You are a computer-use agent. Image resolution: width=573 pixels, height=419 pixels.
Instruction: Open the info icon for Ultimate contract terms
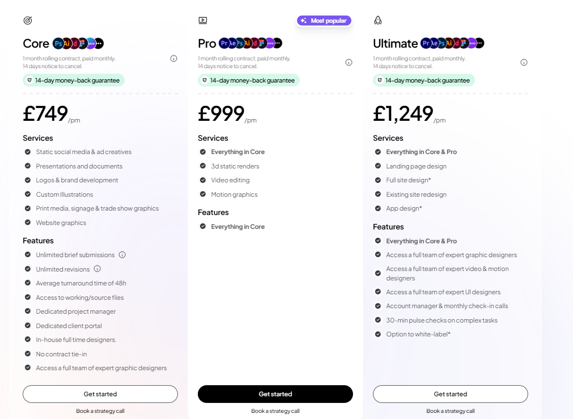click(x=524, y=62)
